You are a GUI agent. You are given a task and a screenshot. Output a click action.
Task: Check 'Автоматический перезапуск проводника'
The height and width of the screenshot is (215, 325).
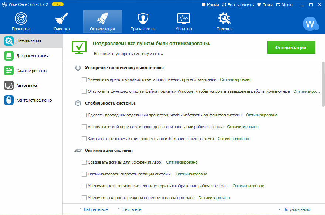click(84, 127)
